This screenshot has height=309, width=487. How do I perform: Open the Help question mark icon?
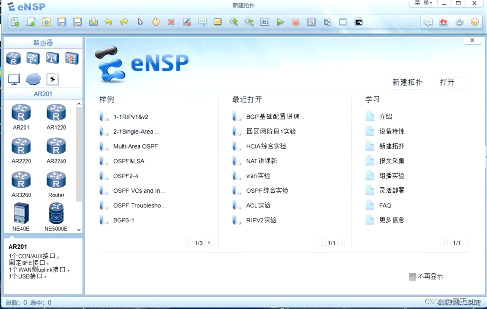475,22
